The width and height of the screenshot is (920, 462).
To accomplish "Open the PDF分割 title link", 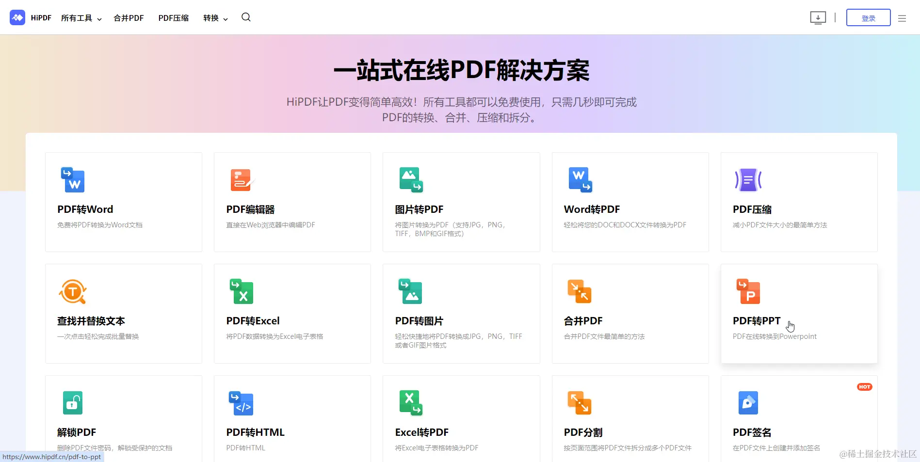I will [583, 432].
